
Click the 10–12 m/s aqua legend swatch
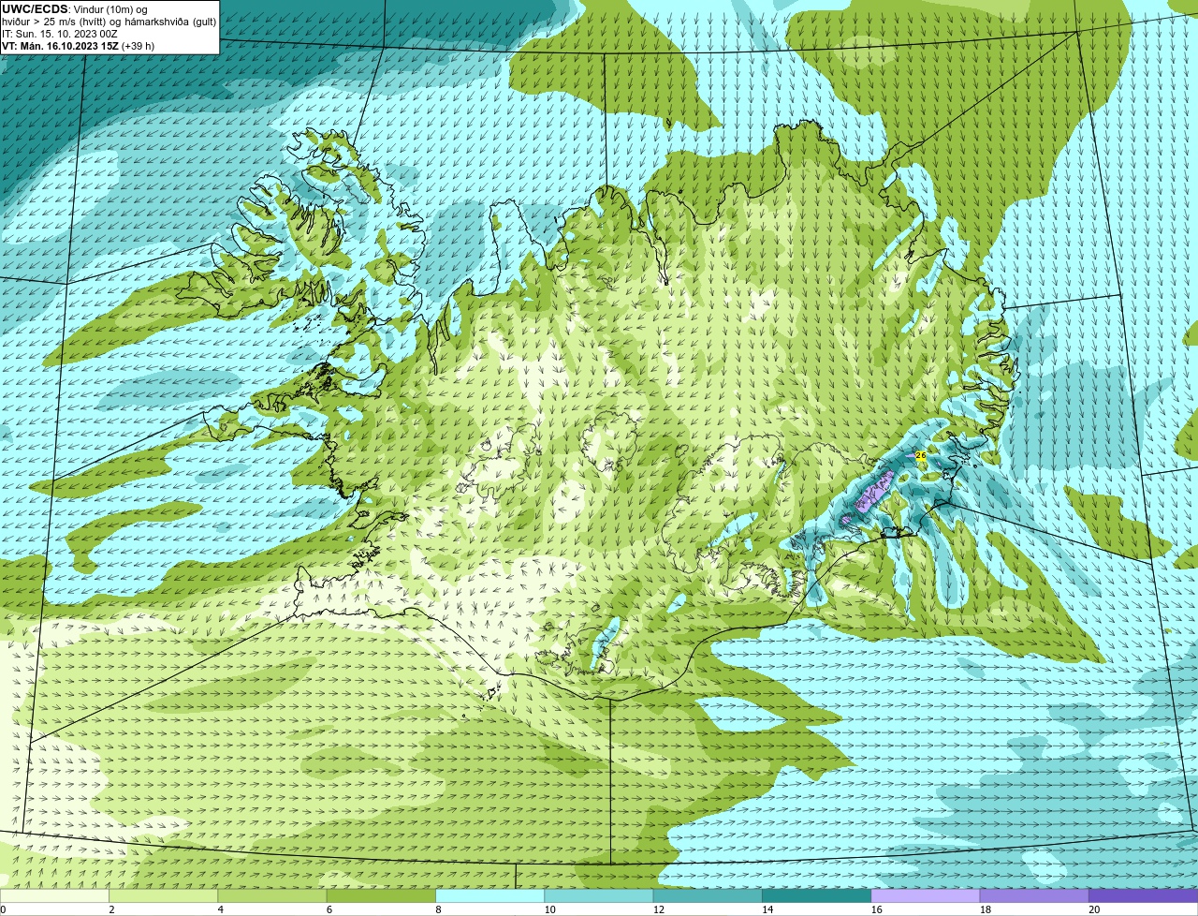[x=599, y=895]
